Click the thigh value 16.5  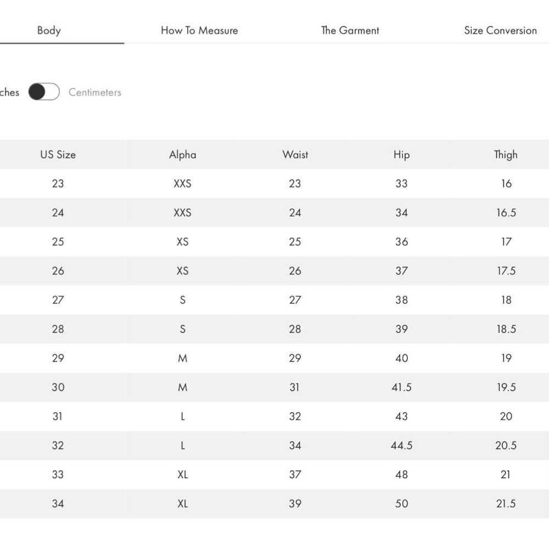pyautogui.click(x=506, y=212)
